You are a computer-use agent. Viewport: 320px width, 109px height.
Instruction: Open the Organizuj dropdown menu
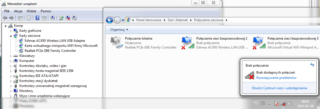pos(119,30)
